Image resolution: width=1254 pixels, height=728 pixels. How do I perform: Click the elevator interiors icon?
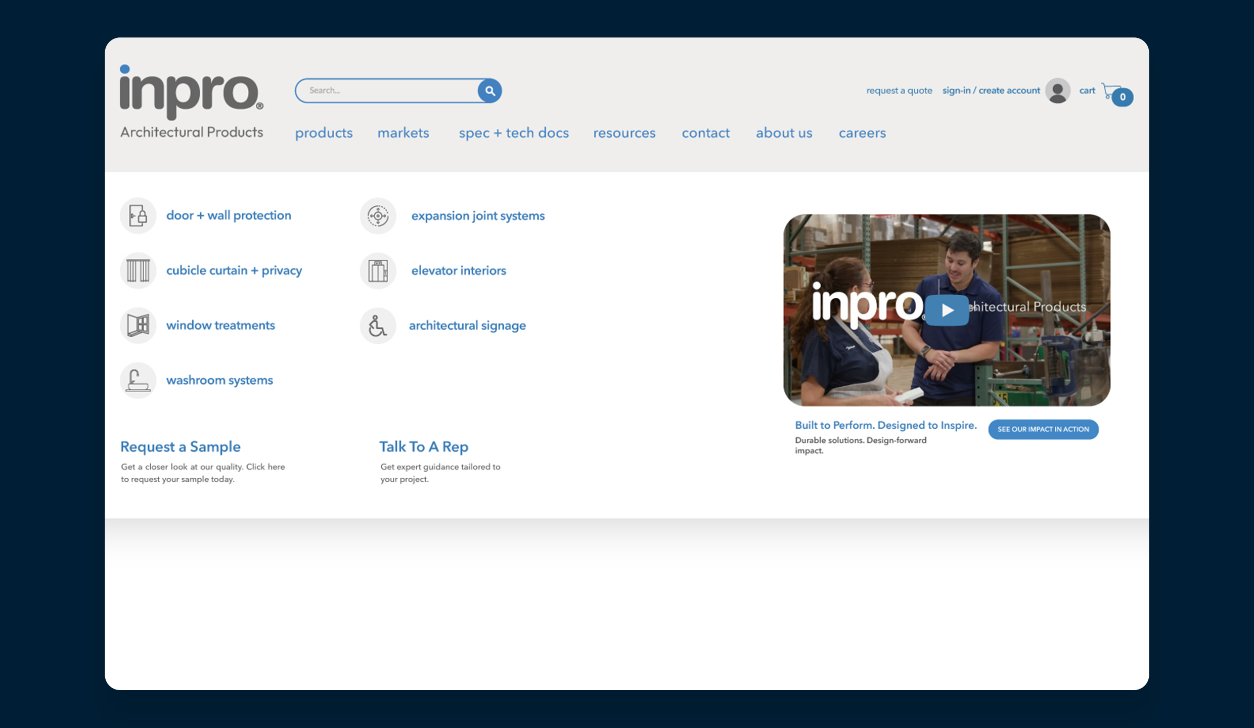pyautogui.click(x=378, y=270)
